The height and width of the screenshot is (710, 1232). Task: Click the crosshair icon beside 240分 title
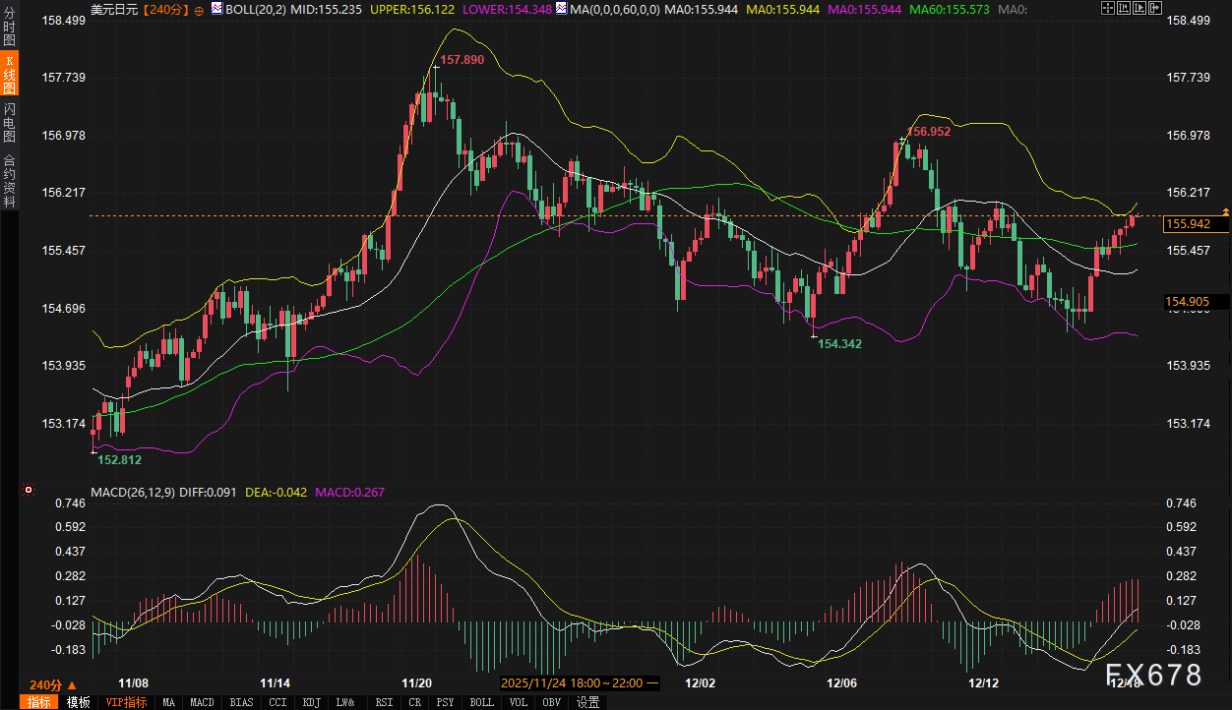(x=200, y=10)
